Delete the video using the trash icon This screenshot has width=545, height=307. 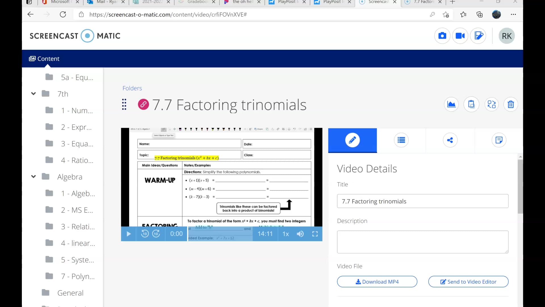tap(510, 104)
